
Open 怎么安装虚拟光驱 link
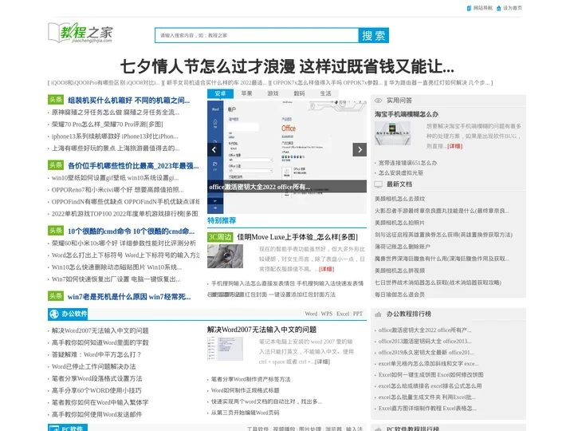pos(401,172)
